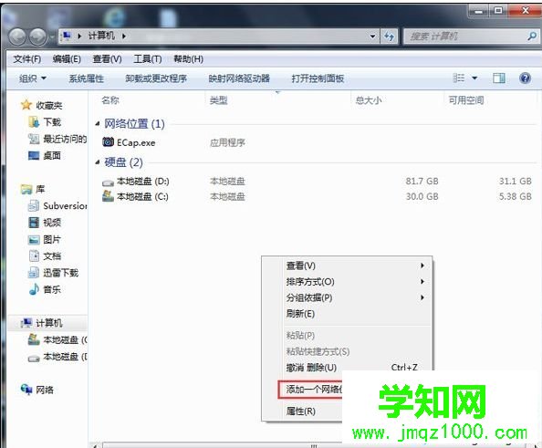Open the 文件(F) menu
Screen dimensions: 542x448
tap(27, 59)
